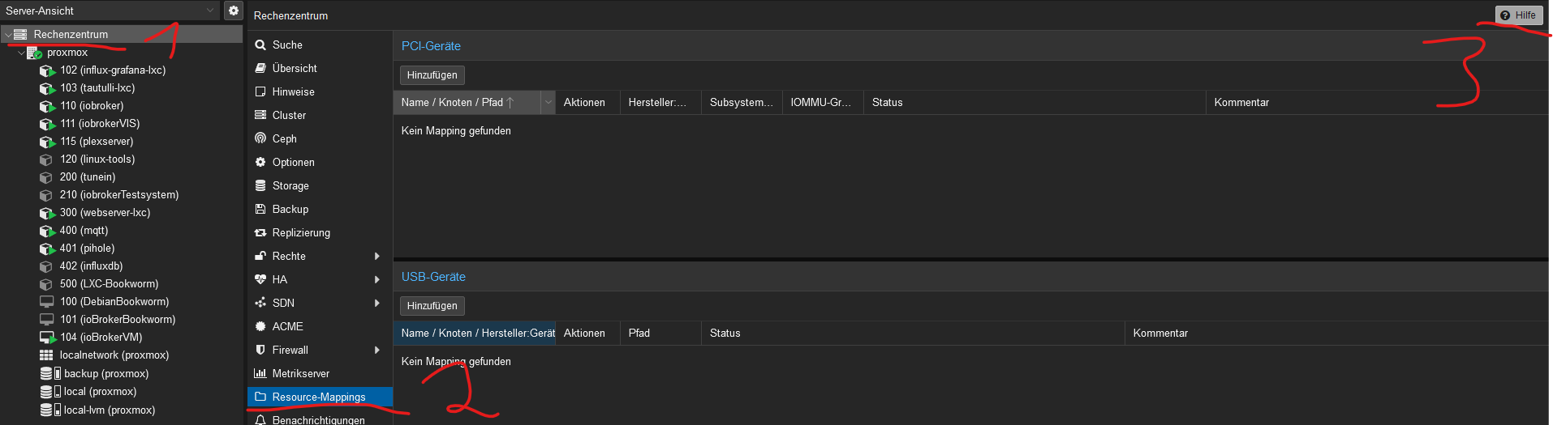Click PCI Status column header
1553x425 pixels.
coord(1035,103)
